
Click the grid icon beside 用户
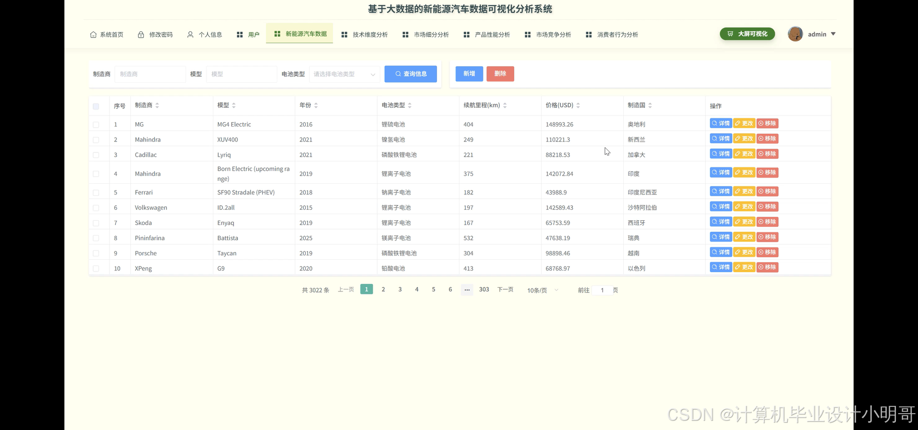pos(240,35)
